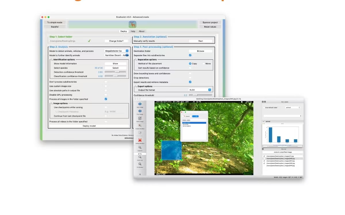The width and height of the screenshot is (345, 215).
Task: Open the About tab
Action: (x=142, y=31)
